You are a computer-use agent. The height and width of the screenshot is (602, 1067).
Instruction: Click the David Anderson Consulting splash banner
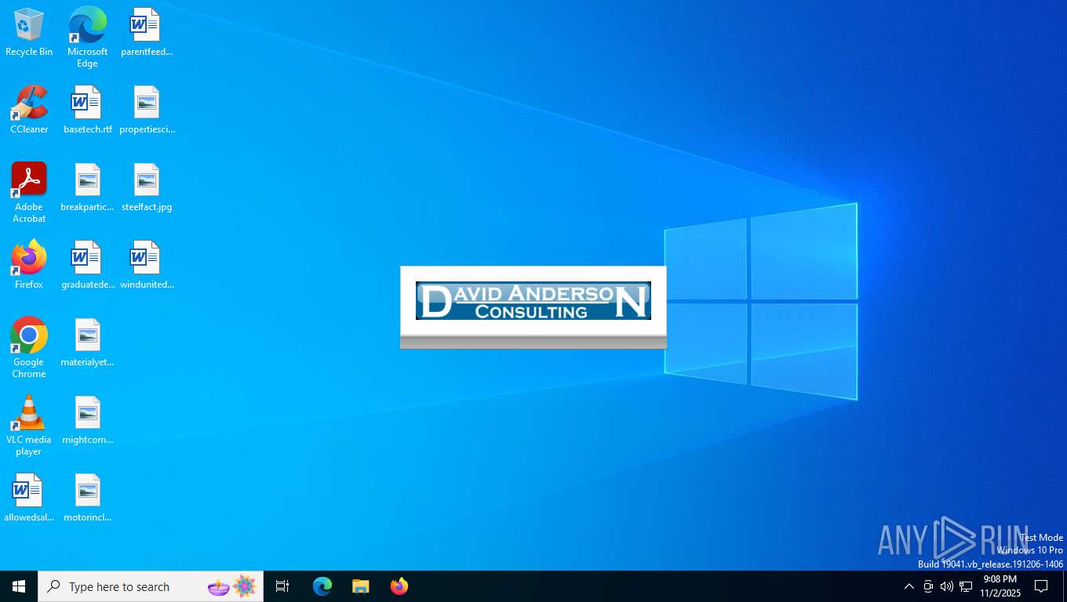(533, 301)
